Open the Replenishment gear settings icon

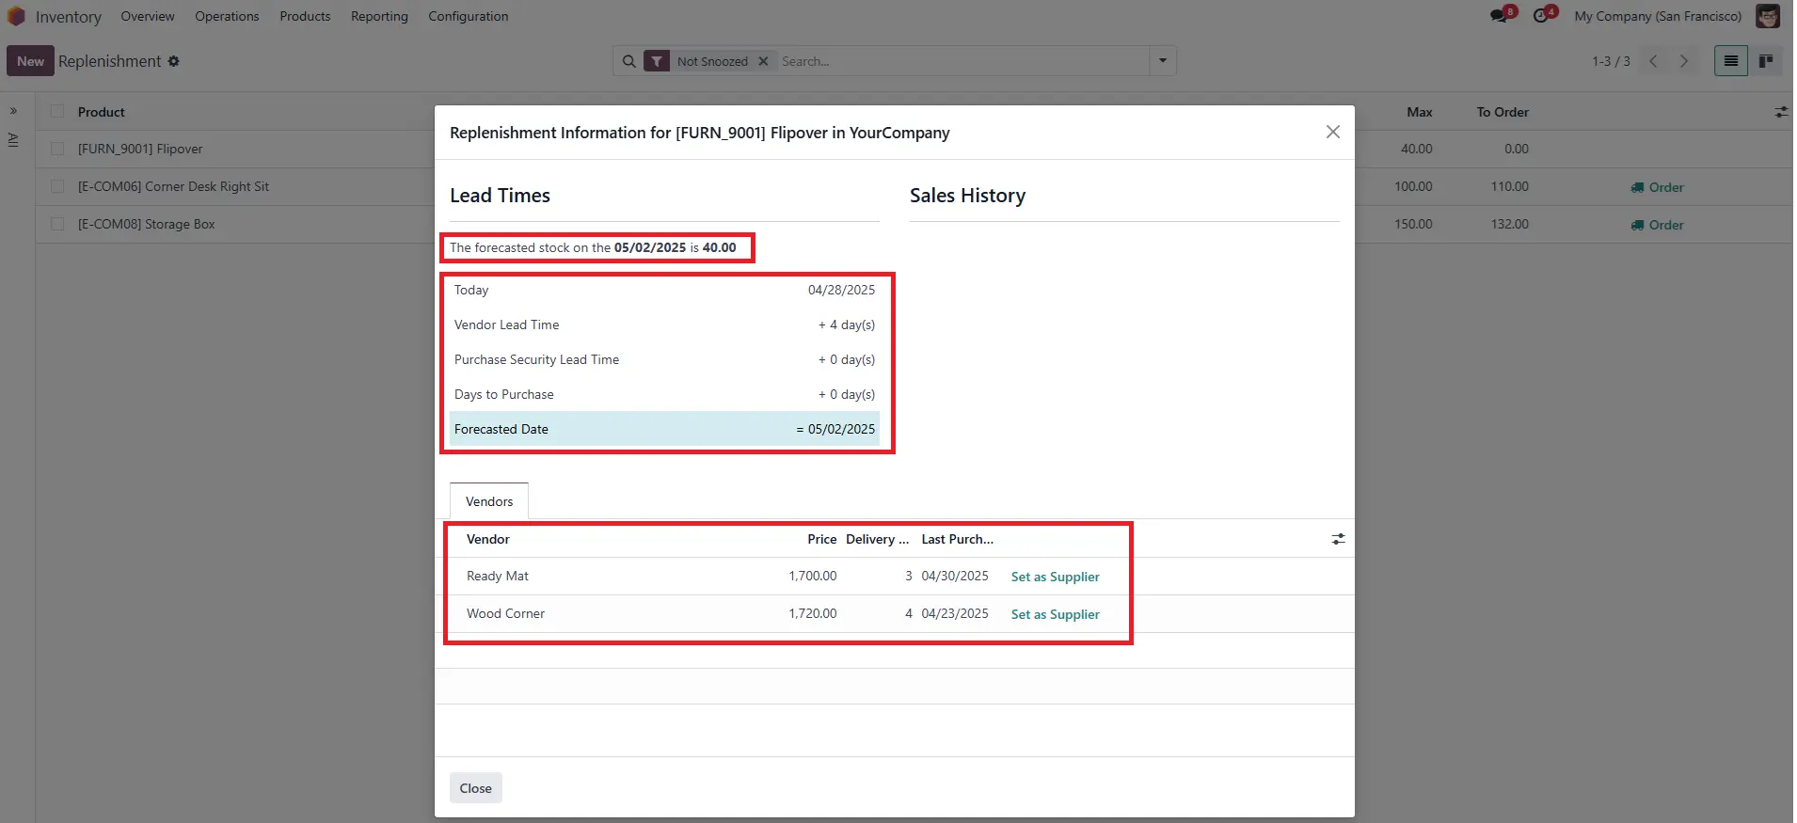173,61
